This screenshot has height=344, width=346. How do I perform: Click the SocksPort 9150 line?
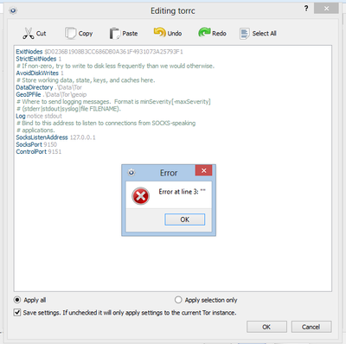[x=36, y=144]
